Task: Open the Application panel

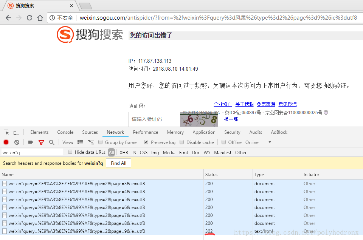Action: coord(204,132)
